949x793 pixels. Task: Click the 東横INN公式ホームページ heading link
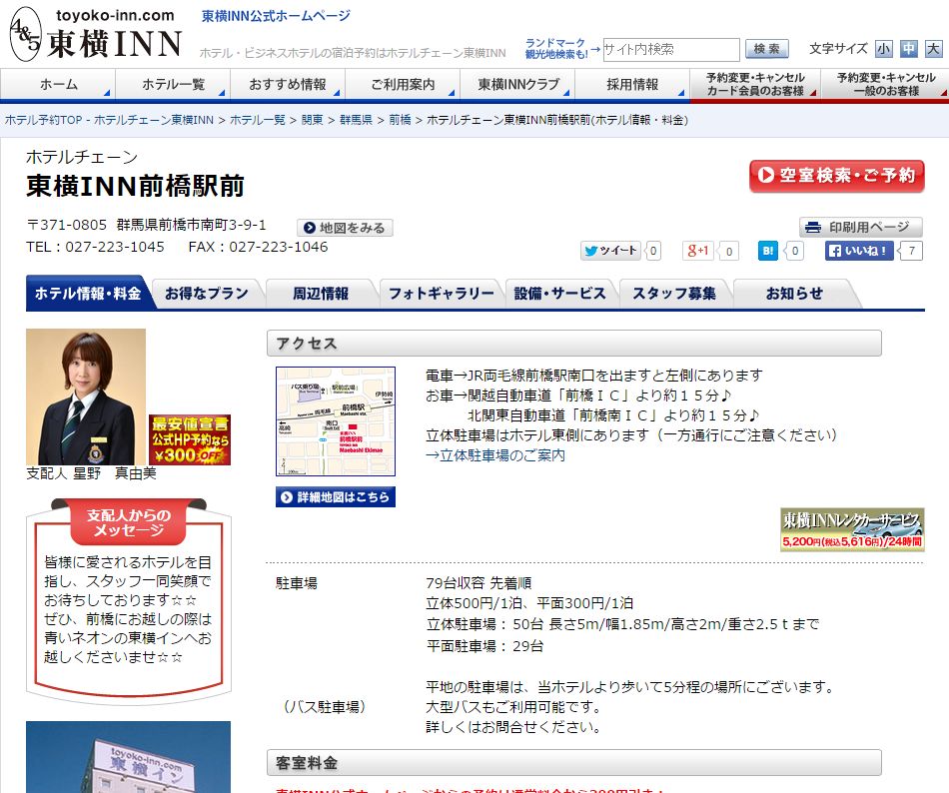pyautogui.click(x=276, y=16)
